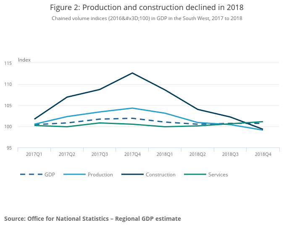Click the chained volume indices subtitle

click(x=147, y=18)
